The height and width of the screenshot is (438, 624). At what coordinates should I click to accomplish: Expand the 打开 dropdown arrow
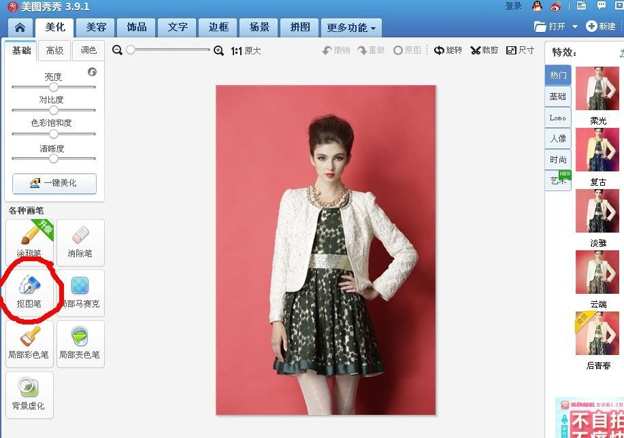[574, 27]
